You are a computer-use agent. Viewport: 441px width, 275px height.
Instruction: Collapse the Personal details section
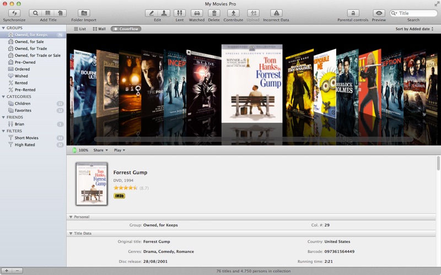(x=71, y=217)
